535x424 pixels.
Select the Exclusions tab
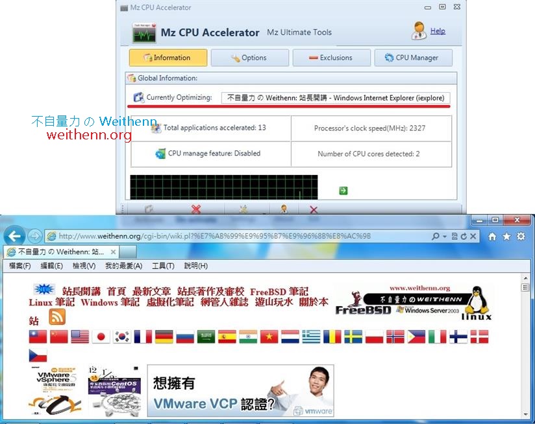pyautogui.click(x=331, y=57)
